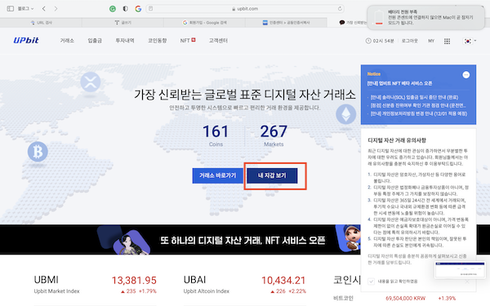Open the blue Notice panel header
Screen dimensions: 490x306
(x=374, y=73)
